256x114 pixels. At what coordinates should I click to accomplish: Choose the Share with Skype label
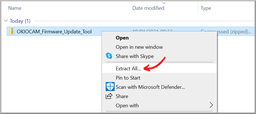135,56
